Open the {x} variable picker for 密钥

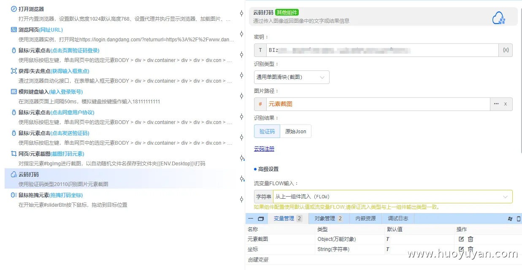506,50
